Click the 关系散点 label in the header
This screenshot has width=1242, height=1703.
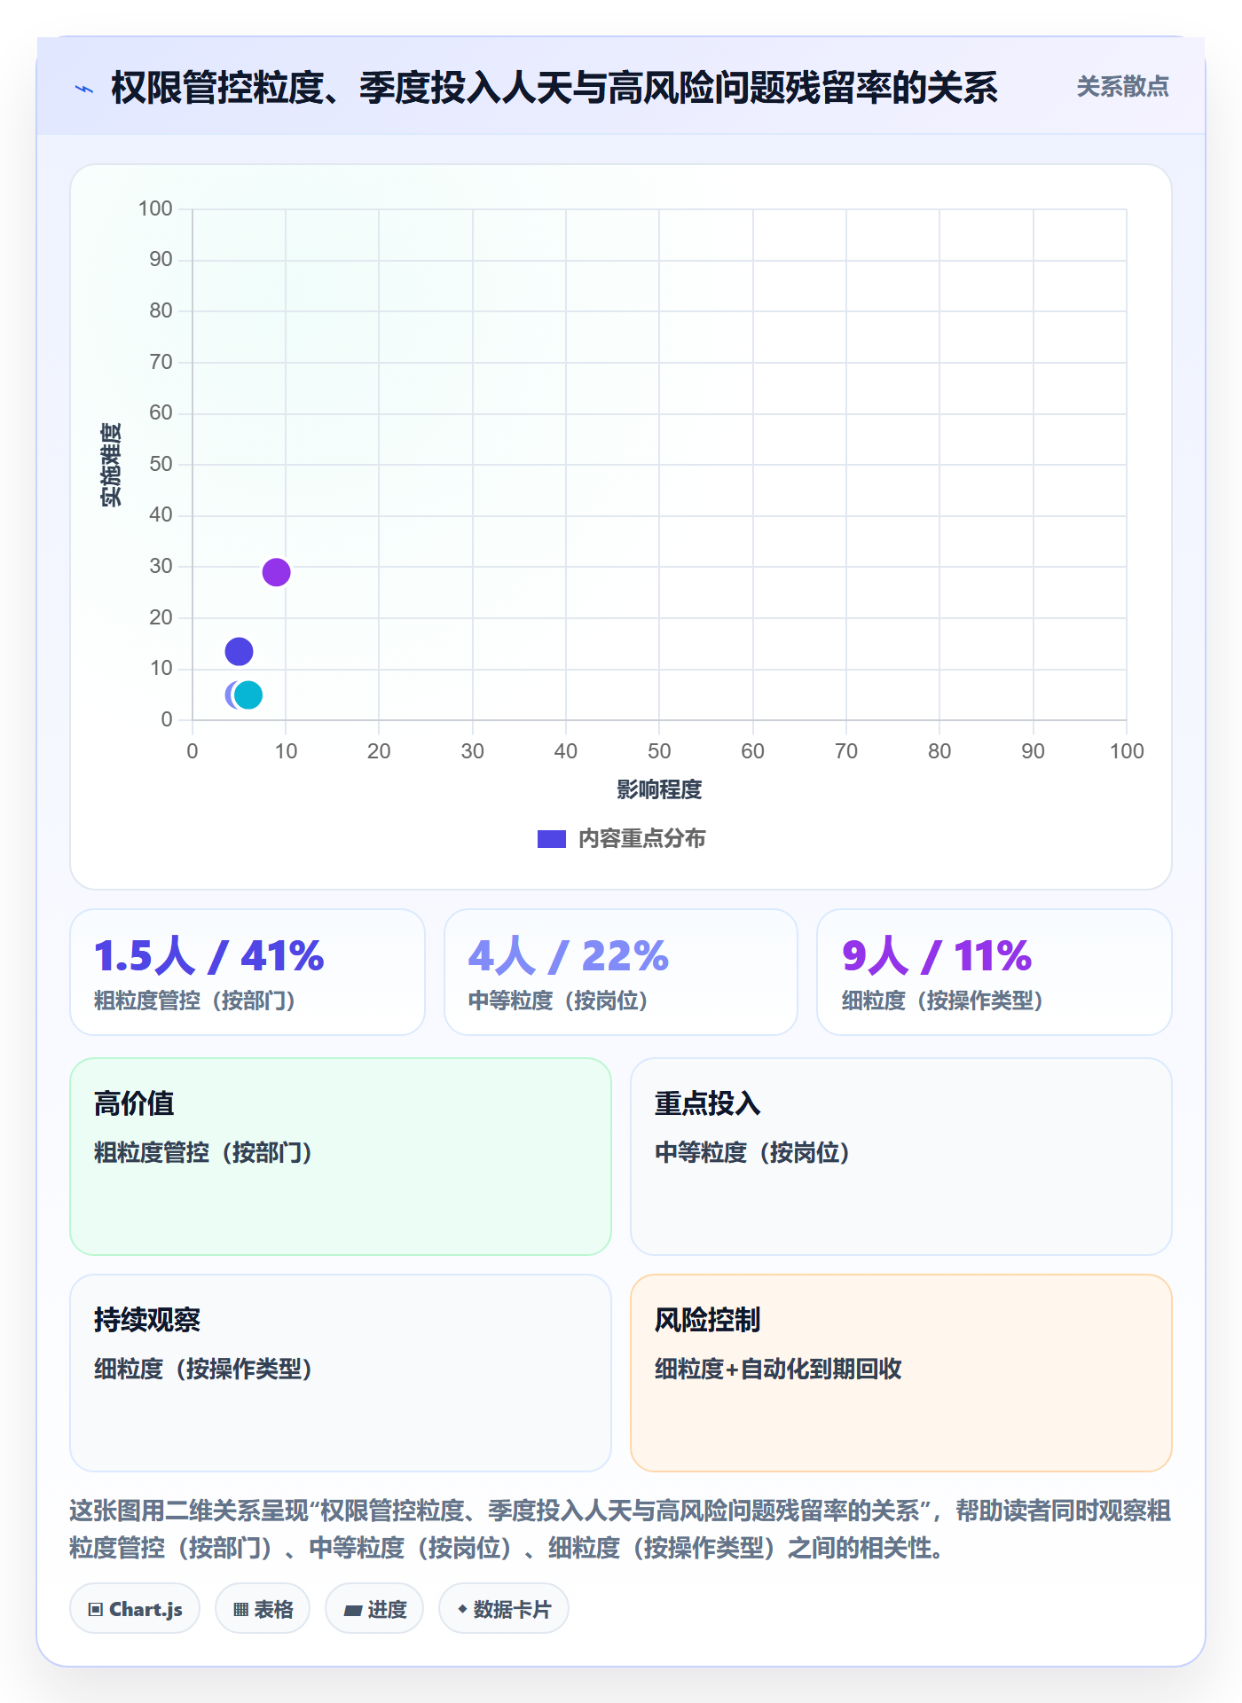(1122, 87)
